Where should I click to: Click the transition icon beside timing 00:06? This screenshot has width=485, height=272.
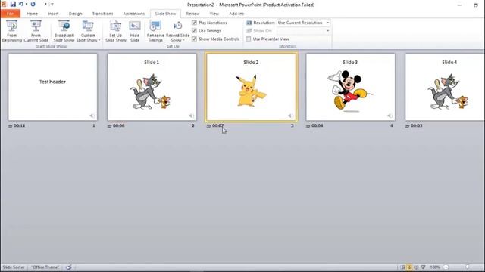click(x=109, y=126)
